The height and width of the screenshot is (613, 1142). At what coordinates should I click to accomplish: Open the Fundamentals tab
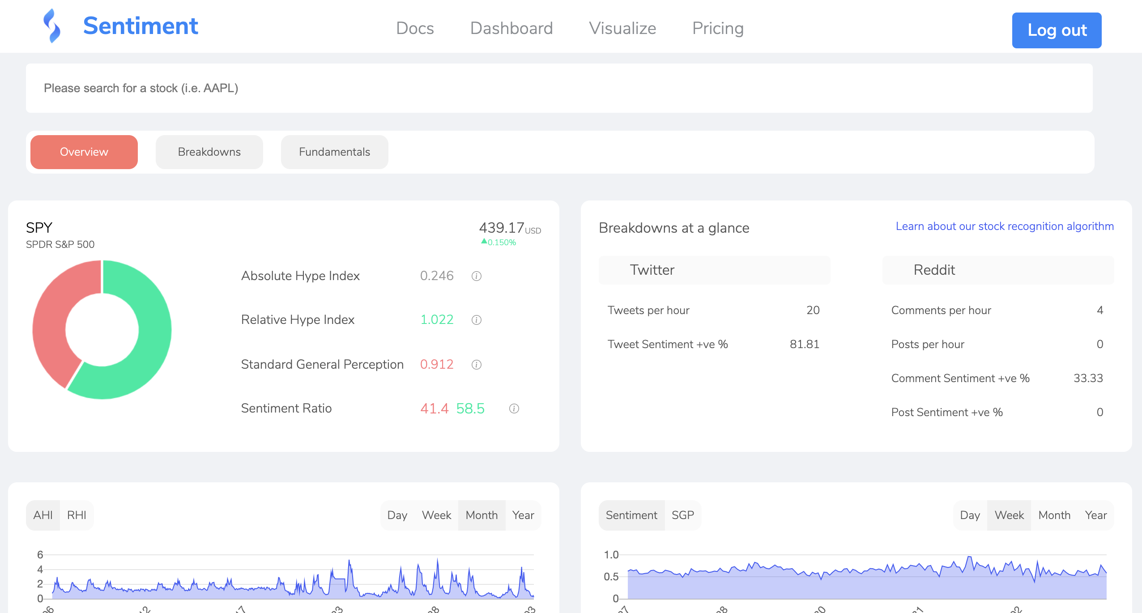click(334, 152)
